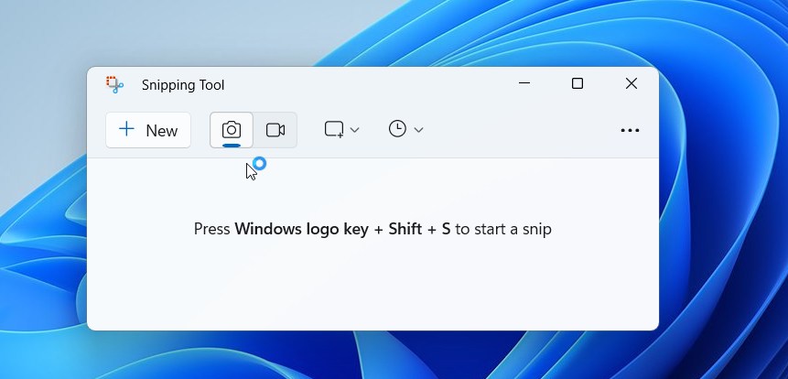The image size is (788, 379).
Task: Click the 'Snipping Tool' title text
Action: [x=183, y=85]
